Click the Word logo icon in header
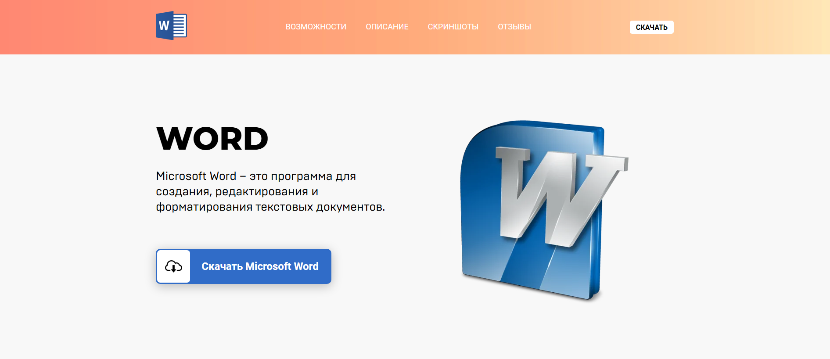 click(171, 25)
